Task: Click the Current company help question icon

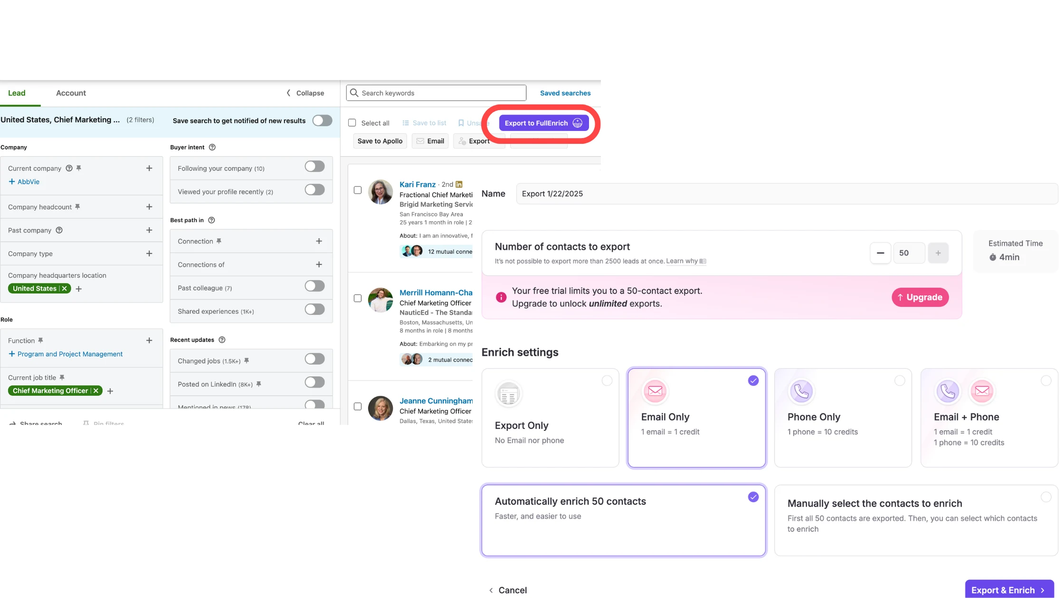Action: click(x=69, y=168)
